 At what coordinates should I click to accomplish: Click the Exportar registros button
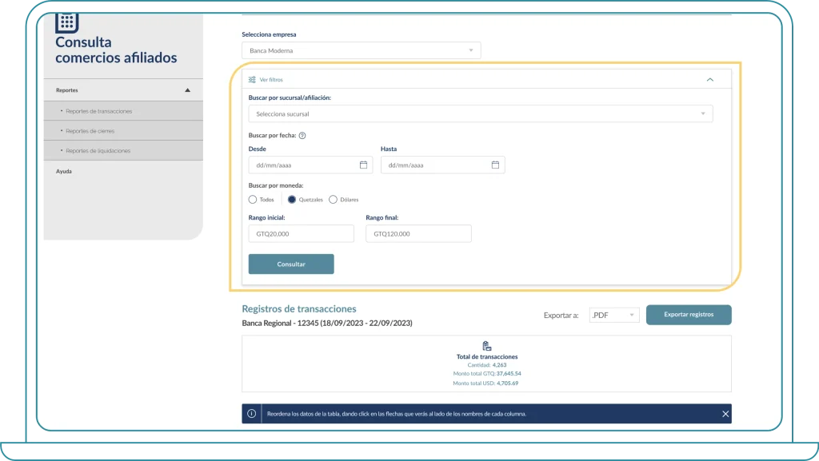point(689,315)
